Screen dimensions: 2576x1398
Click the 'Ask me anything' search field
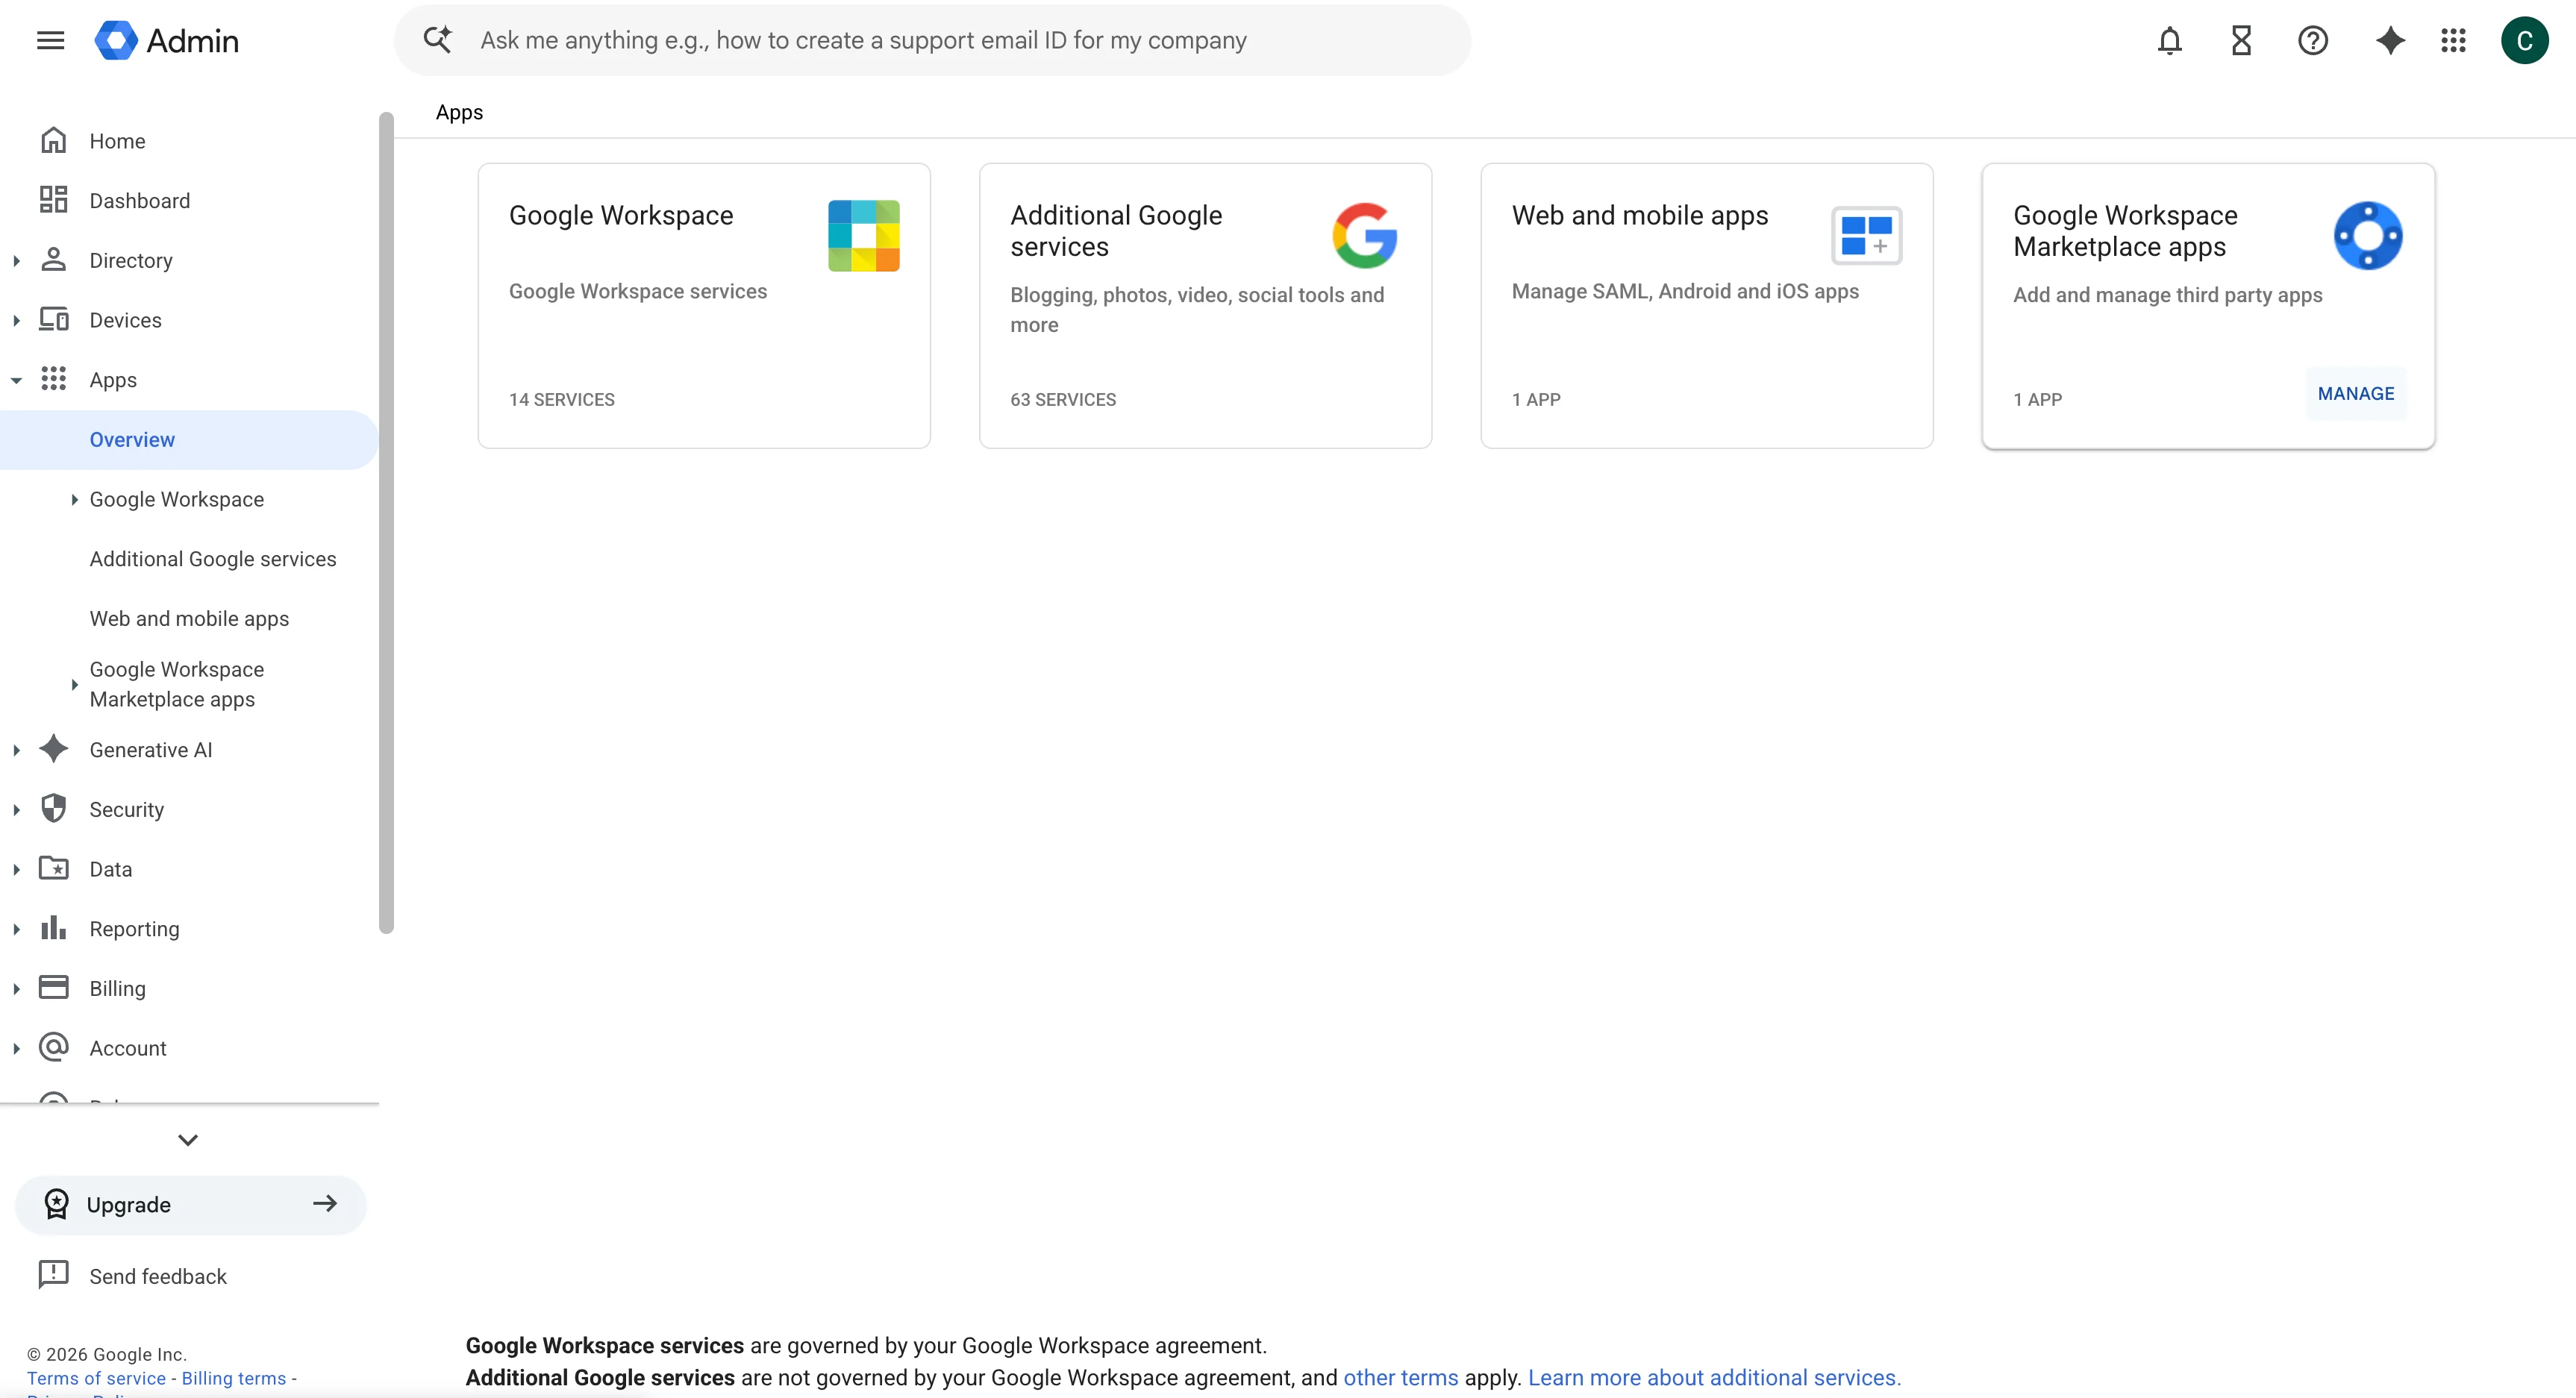pos(932,40)
